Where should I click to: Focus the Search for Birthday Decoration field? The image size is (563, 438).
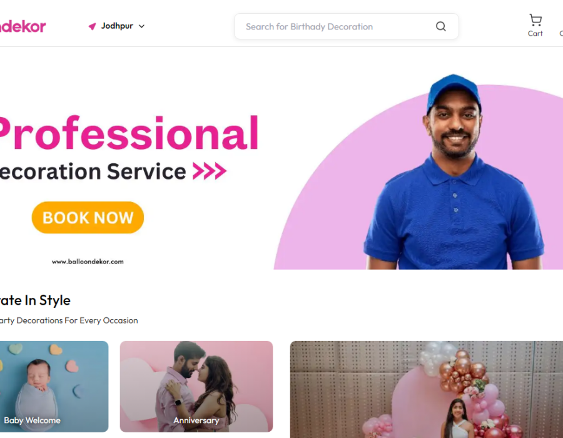pyautogui.click(x=346, y=26)
